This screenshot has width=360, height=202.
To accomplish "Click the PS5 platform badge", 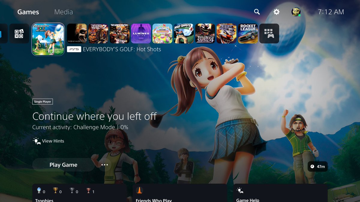I will [74, 49].
